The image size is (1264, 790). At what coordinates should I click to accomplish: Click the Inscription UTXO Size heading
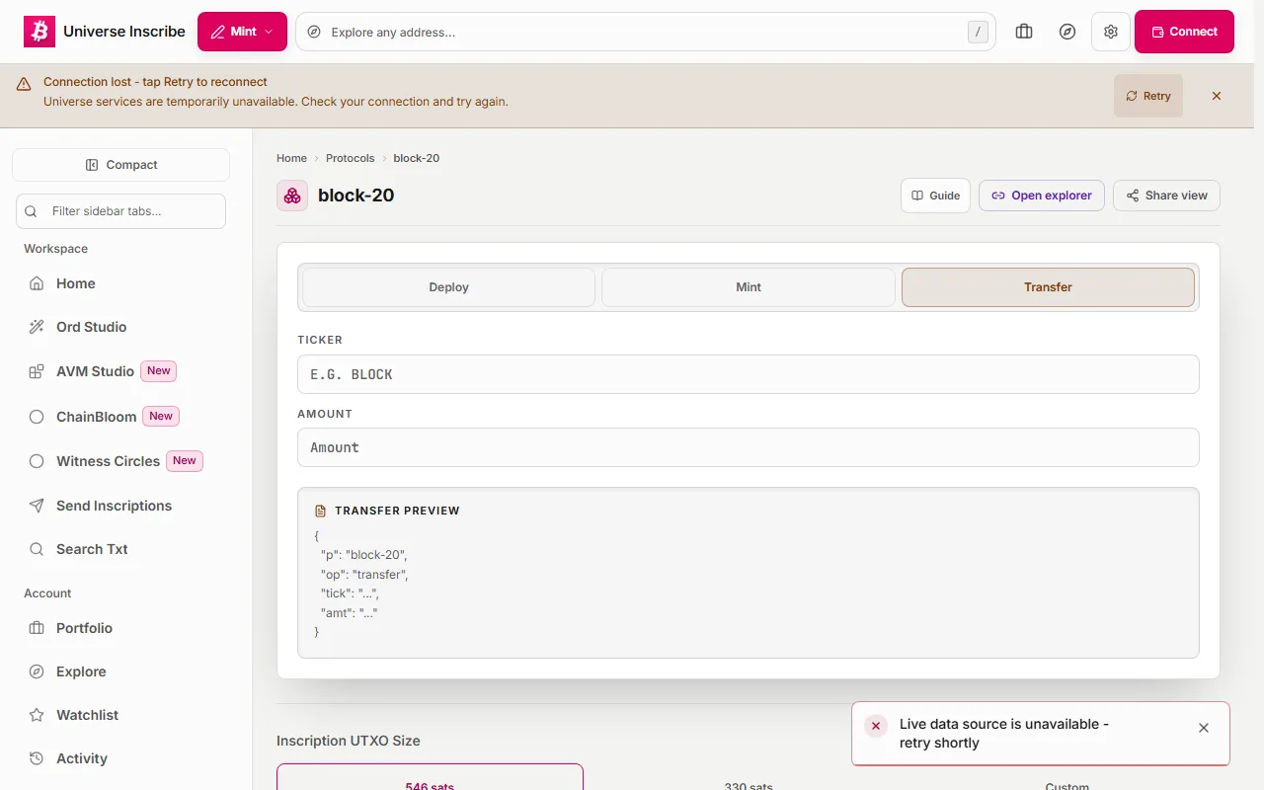tap(349, 741)
